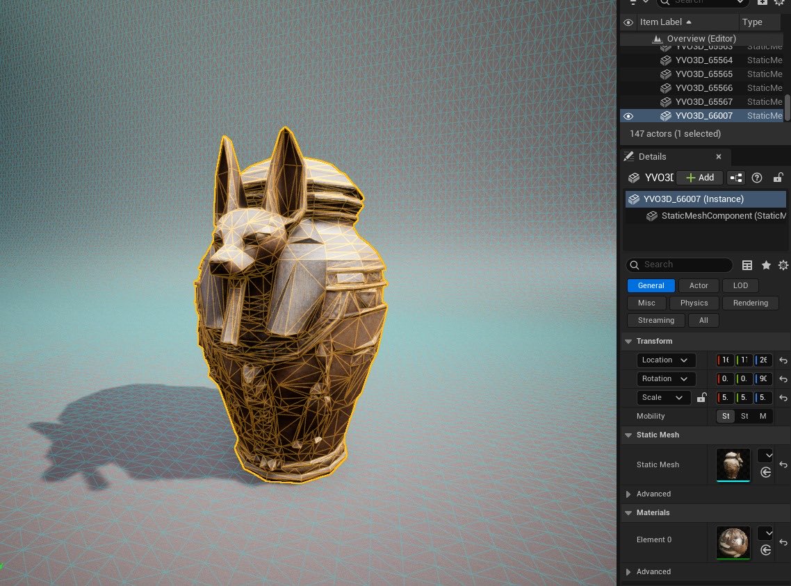Select YVO3D_65567 in the Outliner
The image size is (791, 586).
(702, 102)
